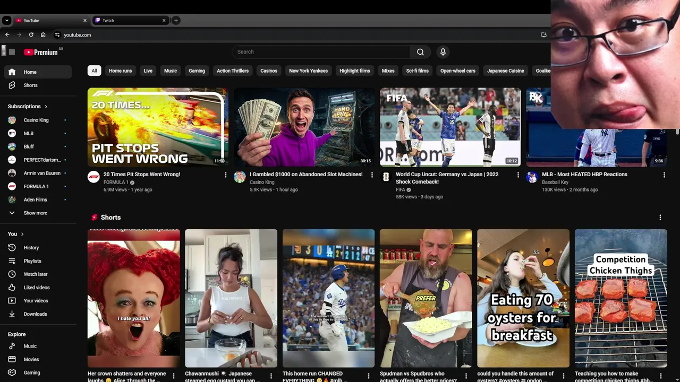This screenshot has height=382, width=680.
Task: Click the YouTube search field
Action: click(320, 52)
